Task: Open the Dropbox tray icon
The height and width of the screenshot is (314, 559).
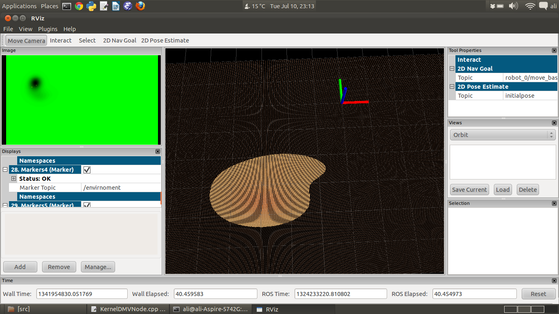Action: coord(493,6)
